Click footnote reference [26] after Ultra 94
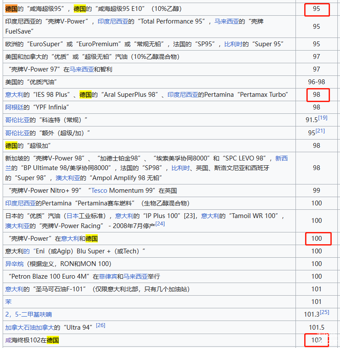340x348 pixels. 100,325
